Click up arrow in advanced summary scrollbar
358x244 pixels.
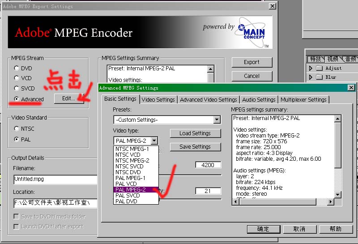click(337, 119)
